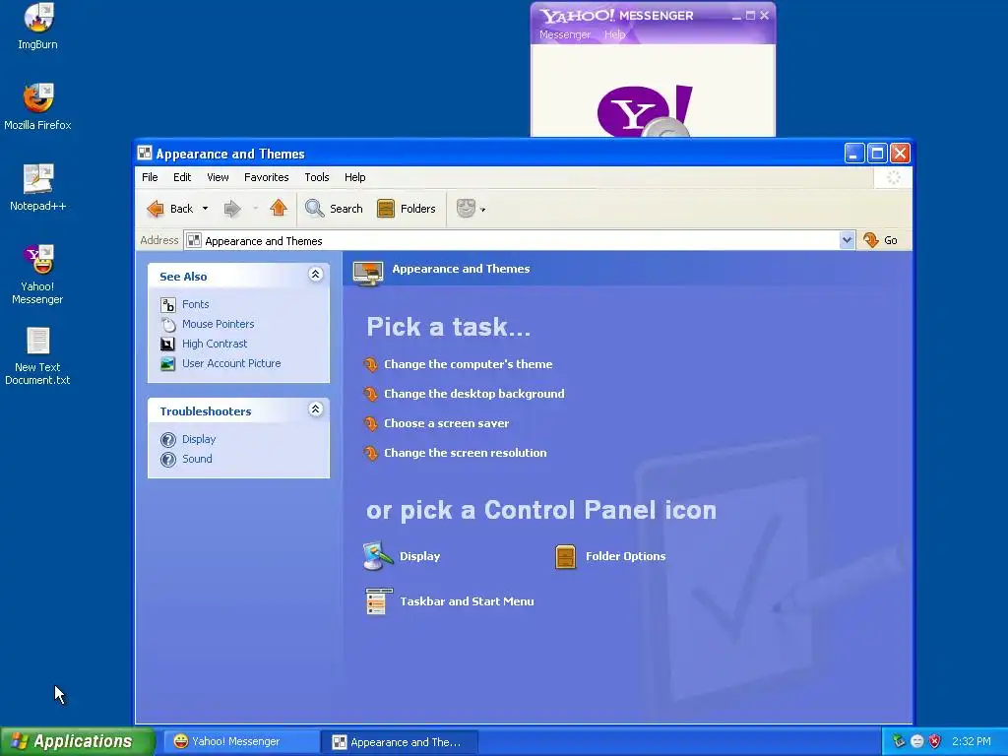Viewport: 1008px width, 756px height.
Task: Open the View menu
Action: tap(218, 177)
